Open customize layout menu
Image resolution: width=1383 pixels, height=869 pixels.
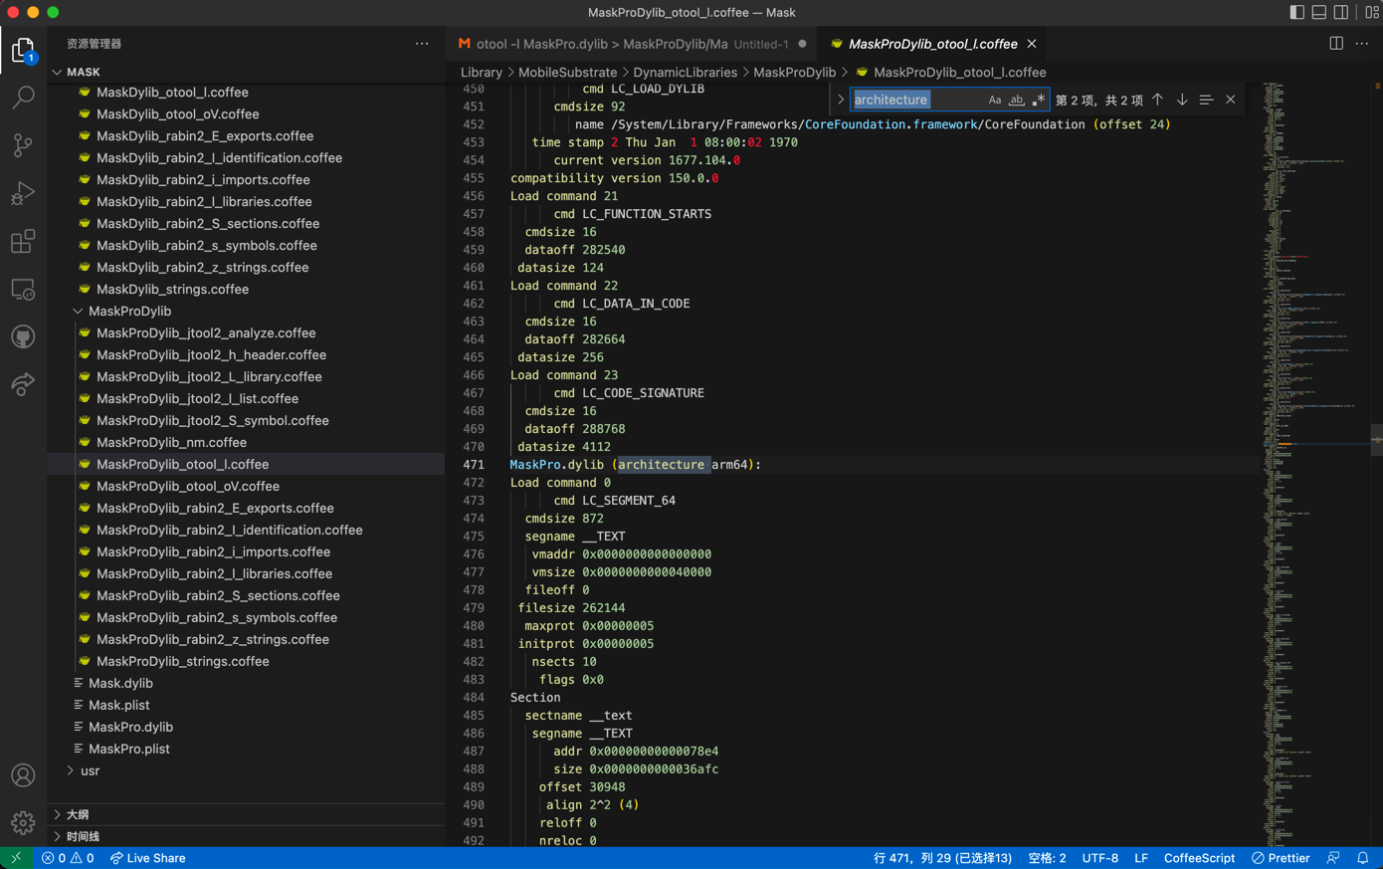click(1372, 13)
